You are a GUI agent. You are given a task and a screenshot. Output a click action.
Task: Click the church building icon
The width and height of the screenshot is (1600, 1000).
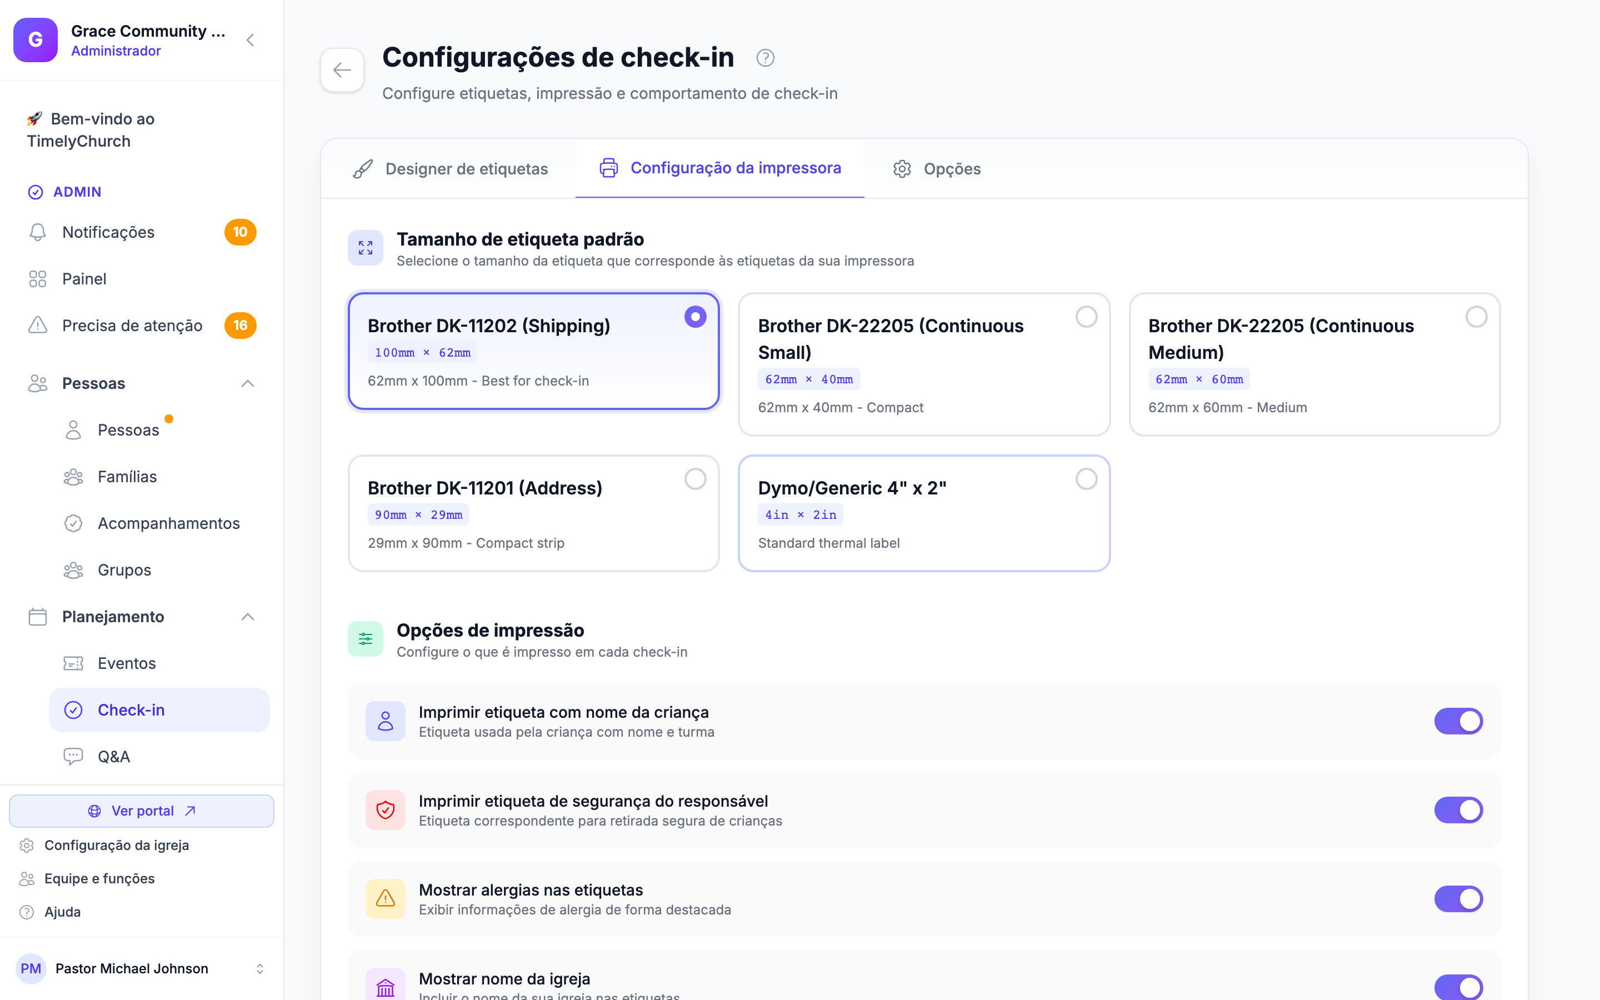386,985
